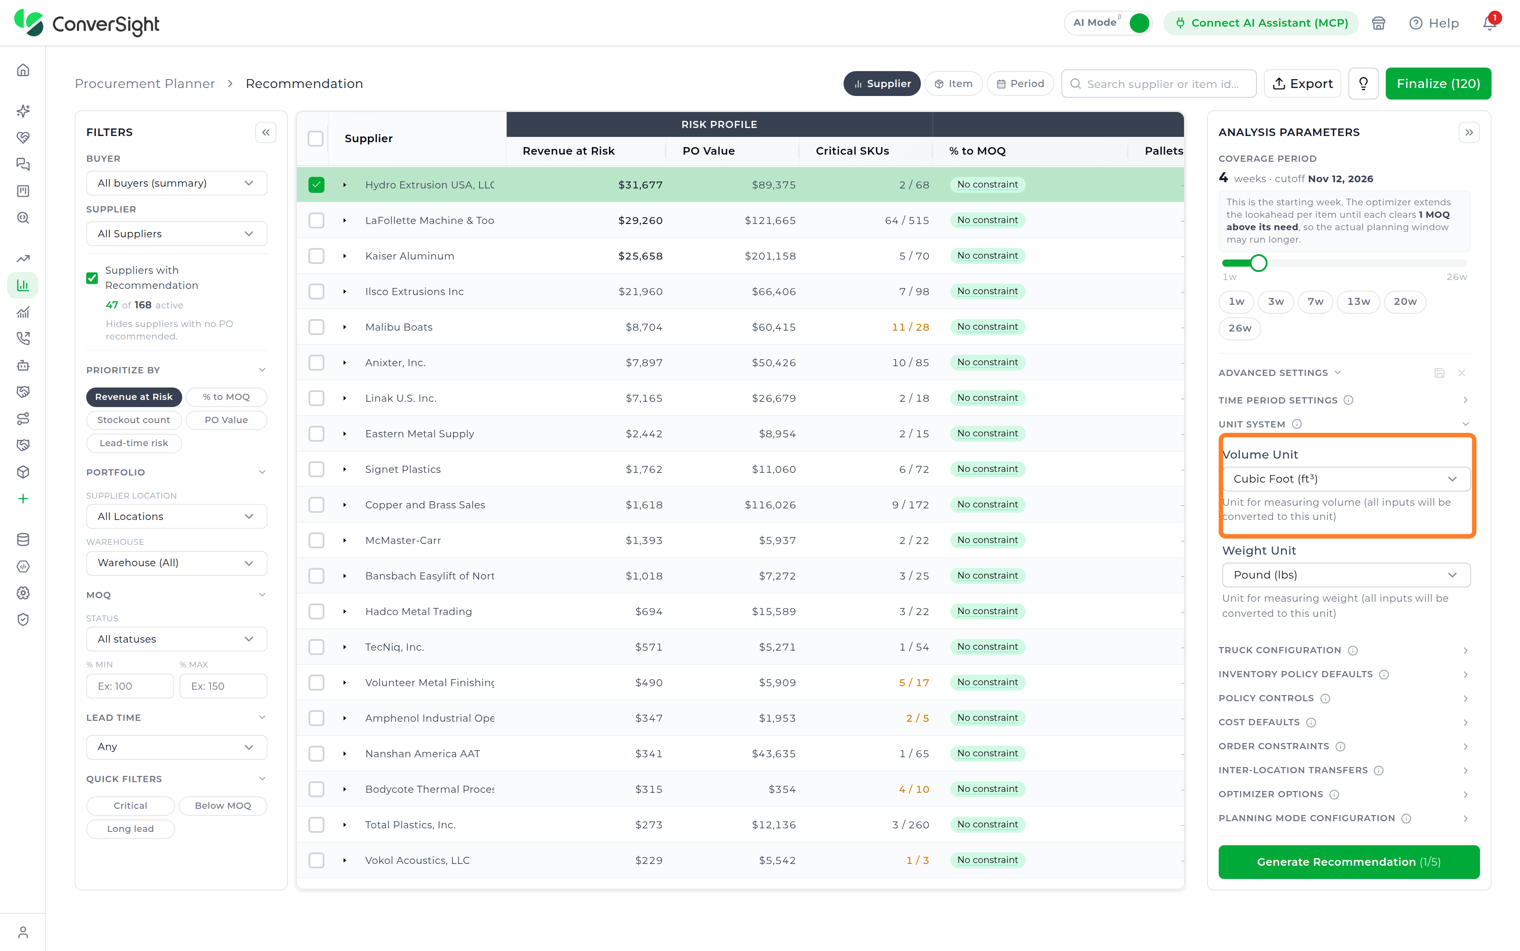Image resolution: width=1520 pixels, height=951 pixels.
Task: Click the close X beside Advanced Settings
Action: (x=1461, y=373)
